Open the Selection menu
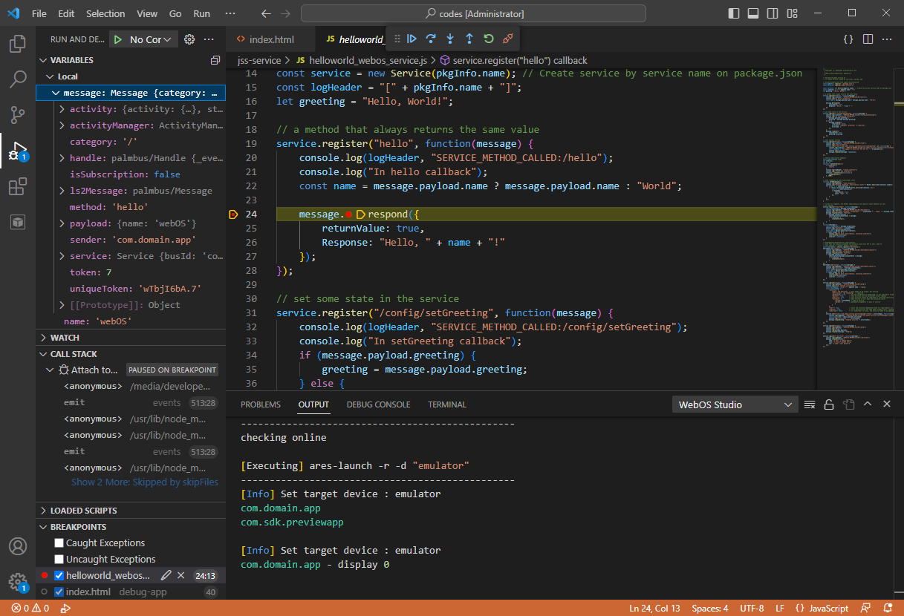 tap(105, 13)
